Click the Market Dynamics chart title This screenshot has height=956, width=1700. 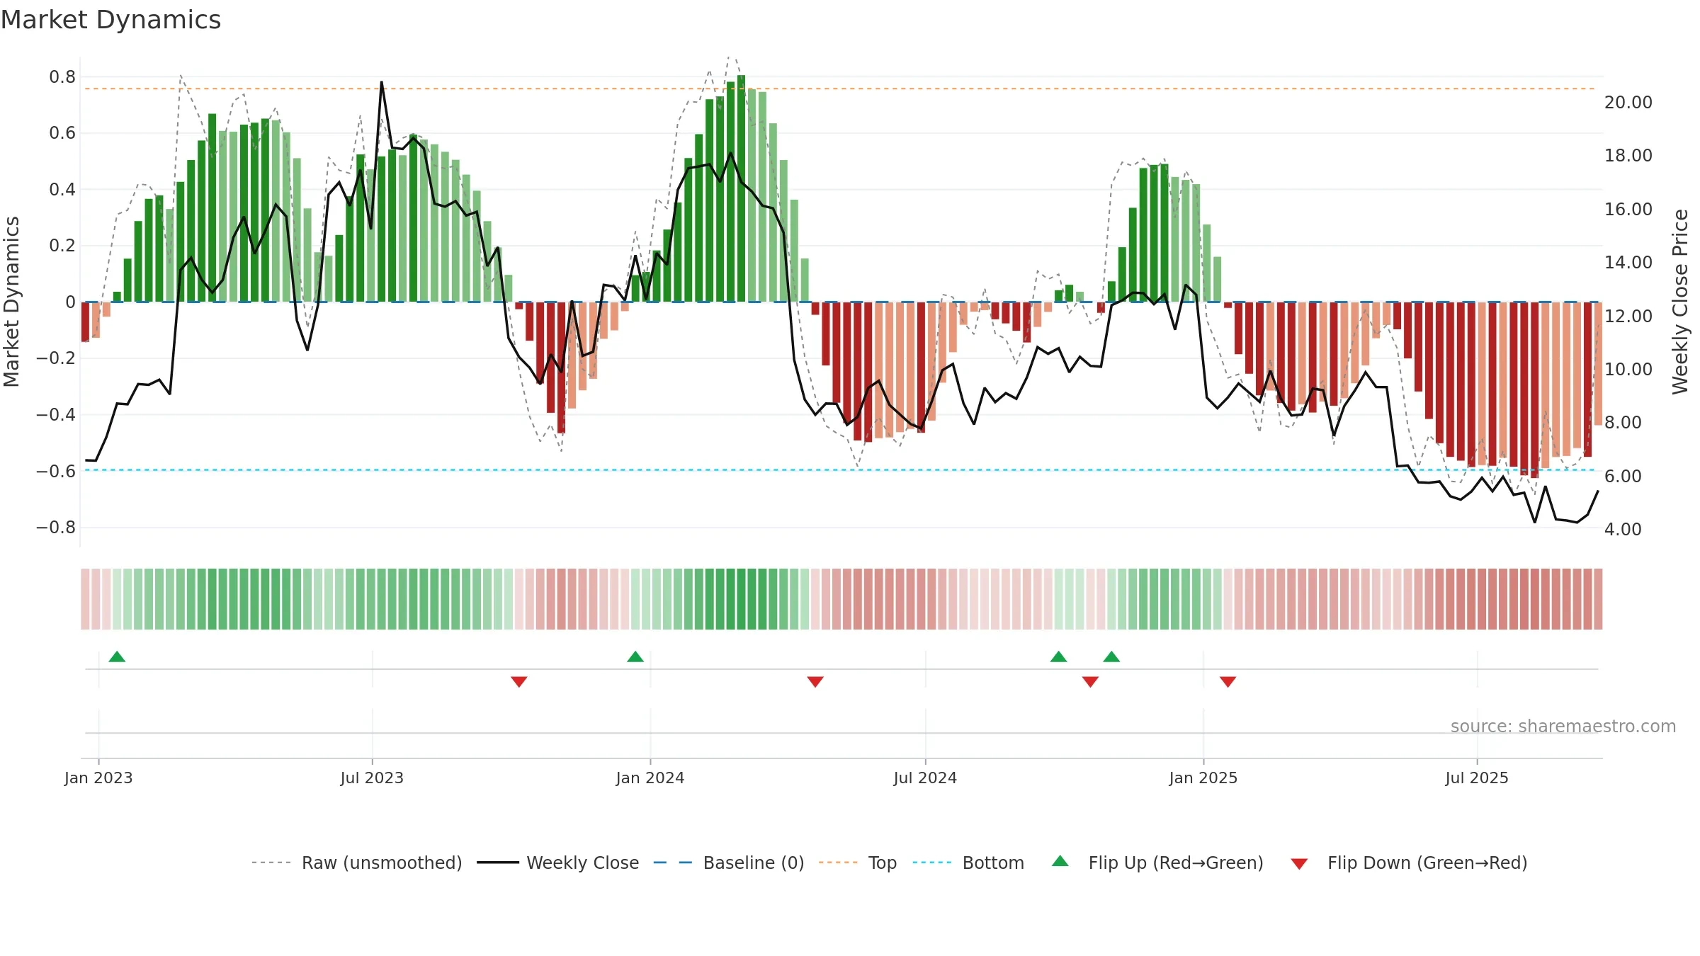click(111, 20)
